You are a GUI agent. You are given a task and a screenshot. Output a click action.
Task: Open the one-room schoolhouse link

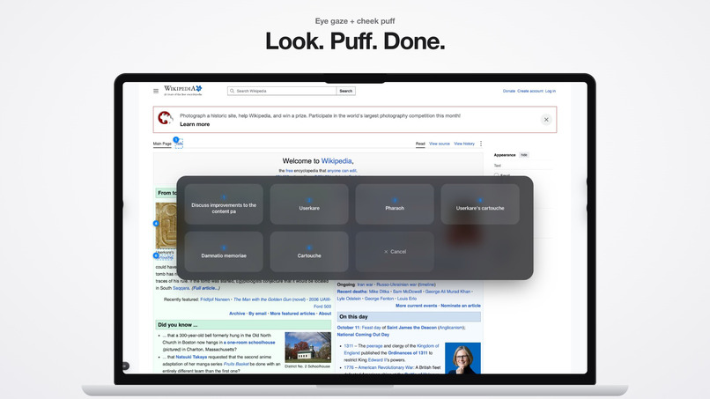coord(250,343)
